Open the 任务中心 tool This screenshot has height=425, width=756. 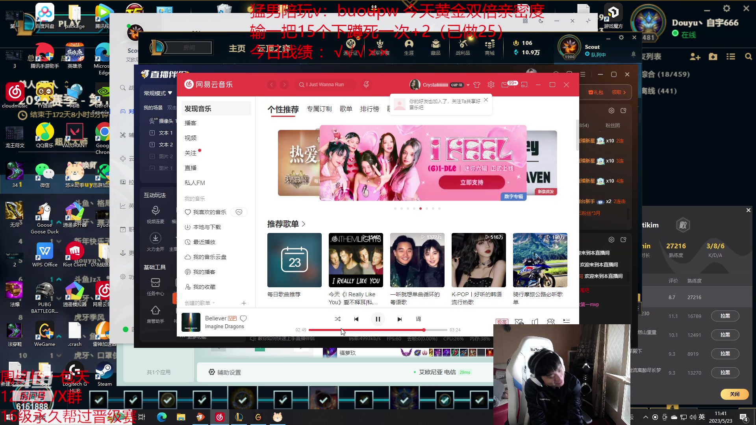coord(155,286)
